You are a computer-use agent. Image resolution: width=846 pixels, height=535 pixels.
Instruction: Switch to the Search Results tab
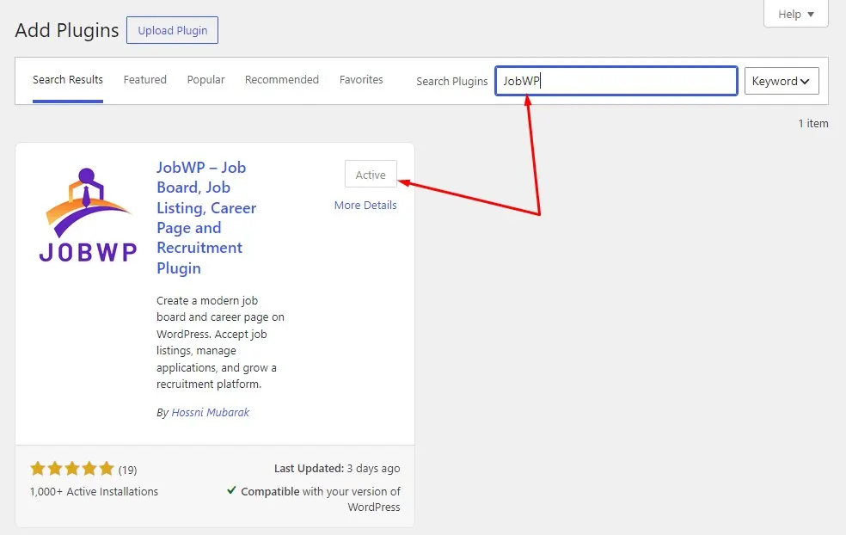click(67, 80)
